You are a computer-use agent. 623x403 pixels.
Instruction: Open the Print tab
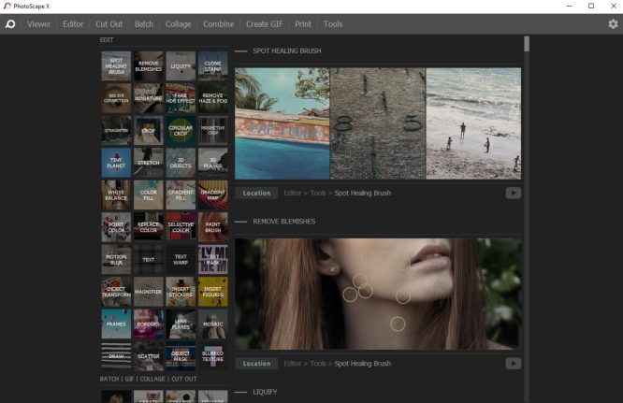pos(303,24)
